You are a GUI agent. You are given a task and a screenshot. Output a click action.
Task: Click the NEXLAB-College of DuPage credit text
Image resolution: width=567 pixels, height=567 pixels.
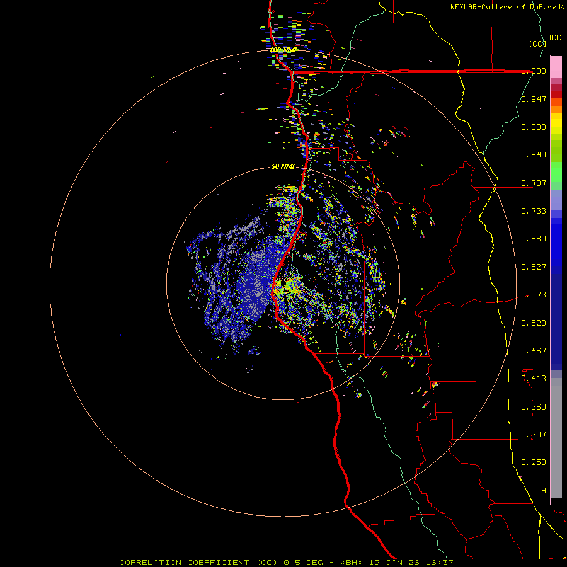coord(503,7)
